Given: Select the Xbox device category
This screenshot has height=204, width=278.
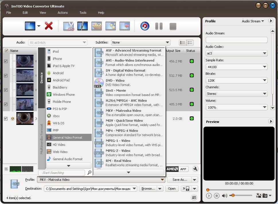Looking at the screenshot, I should point(69,116).
